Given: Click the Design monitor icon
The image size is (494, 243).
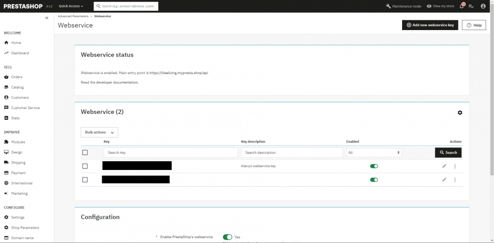Looking at the screenshot, I should (6, 152).
